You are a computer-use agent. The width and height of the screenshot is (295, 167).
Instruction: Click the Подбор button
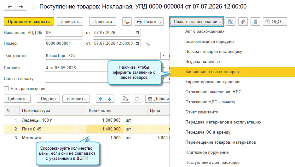pyautogui.click(x=48, y=99)
